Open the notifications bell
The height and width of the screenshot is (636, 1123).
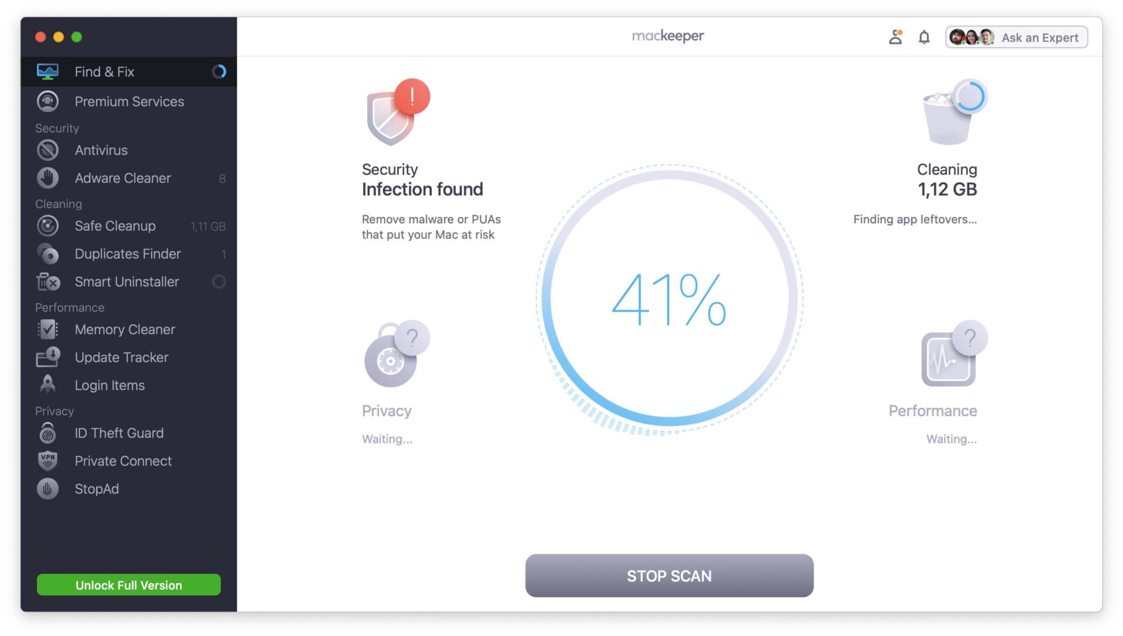click(x=924, y=37)
